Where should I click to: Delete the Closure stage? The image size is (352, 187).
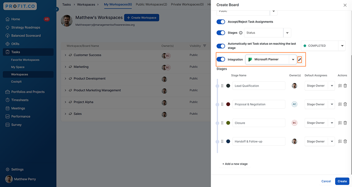click(345, 123)
